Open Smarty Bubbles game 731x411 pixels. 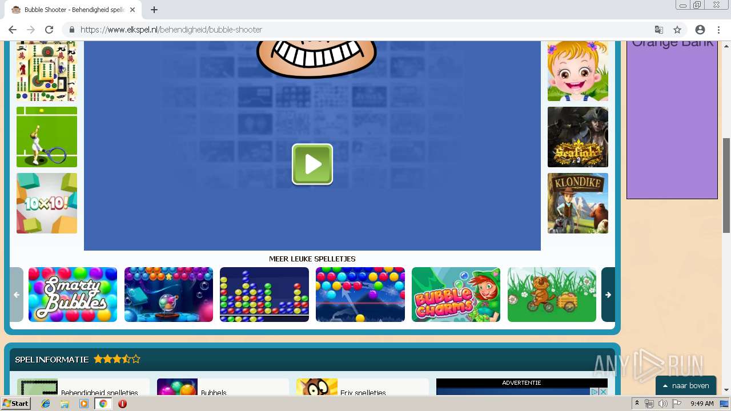(73, 295)
